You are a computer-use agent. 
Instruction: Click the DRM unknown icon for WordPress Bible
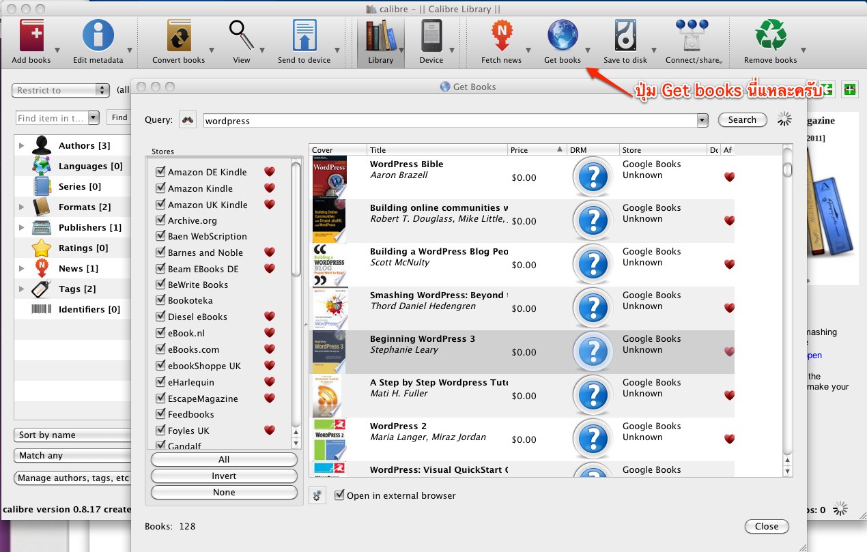pos(593,177)
